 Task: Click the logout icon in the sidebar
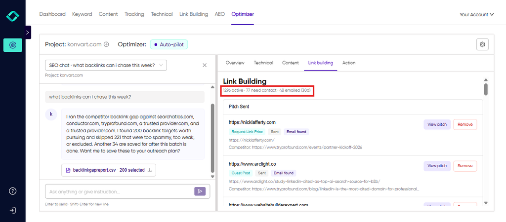12,210
